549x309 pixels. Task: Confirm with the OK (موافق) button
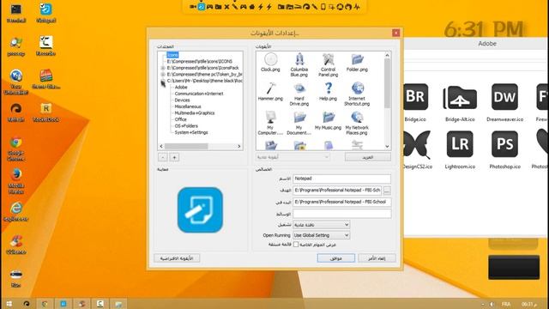click(x=336, y=258)
